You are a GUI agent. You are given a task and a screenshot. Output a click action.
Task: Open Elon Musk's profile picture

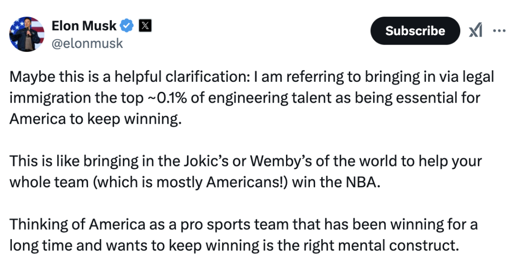coord(27,34)
